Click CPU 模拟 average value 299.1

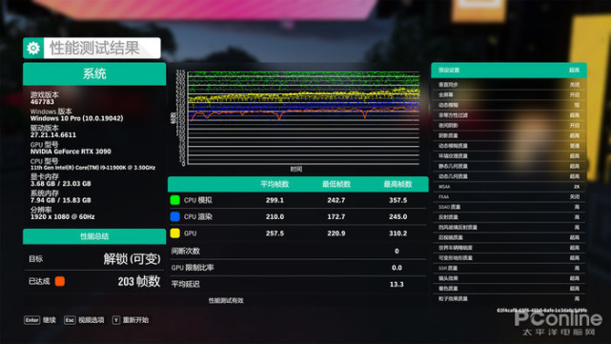275,200
